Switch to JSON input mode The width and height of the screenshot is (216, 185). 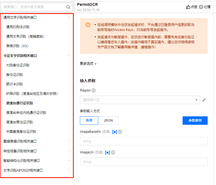pos(108,121)
